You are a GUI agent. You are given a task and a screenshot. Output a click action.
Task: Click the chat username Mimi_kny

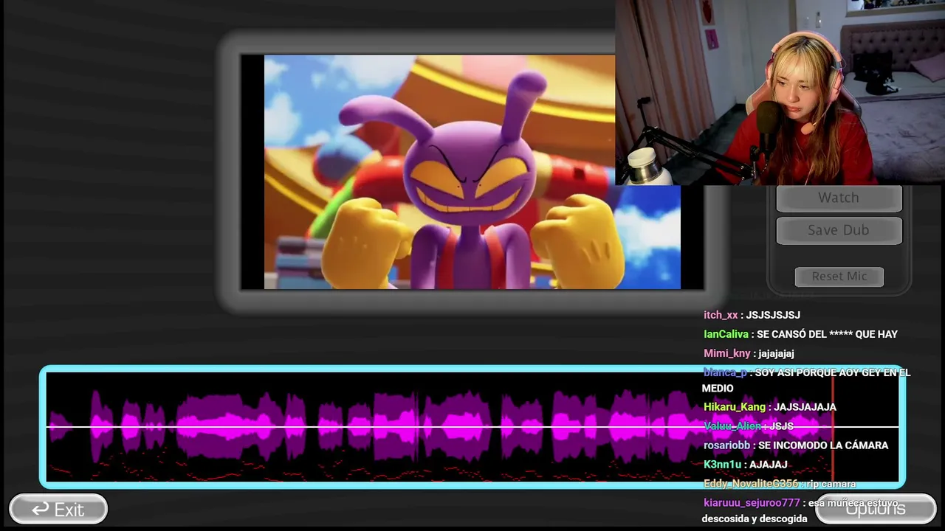726,353
